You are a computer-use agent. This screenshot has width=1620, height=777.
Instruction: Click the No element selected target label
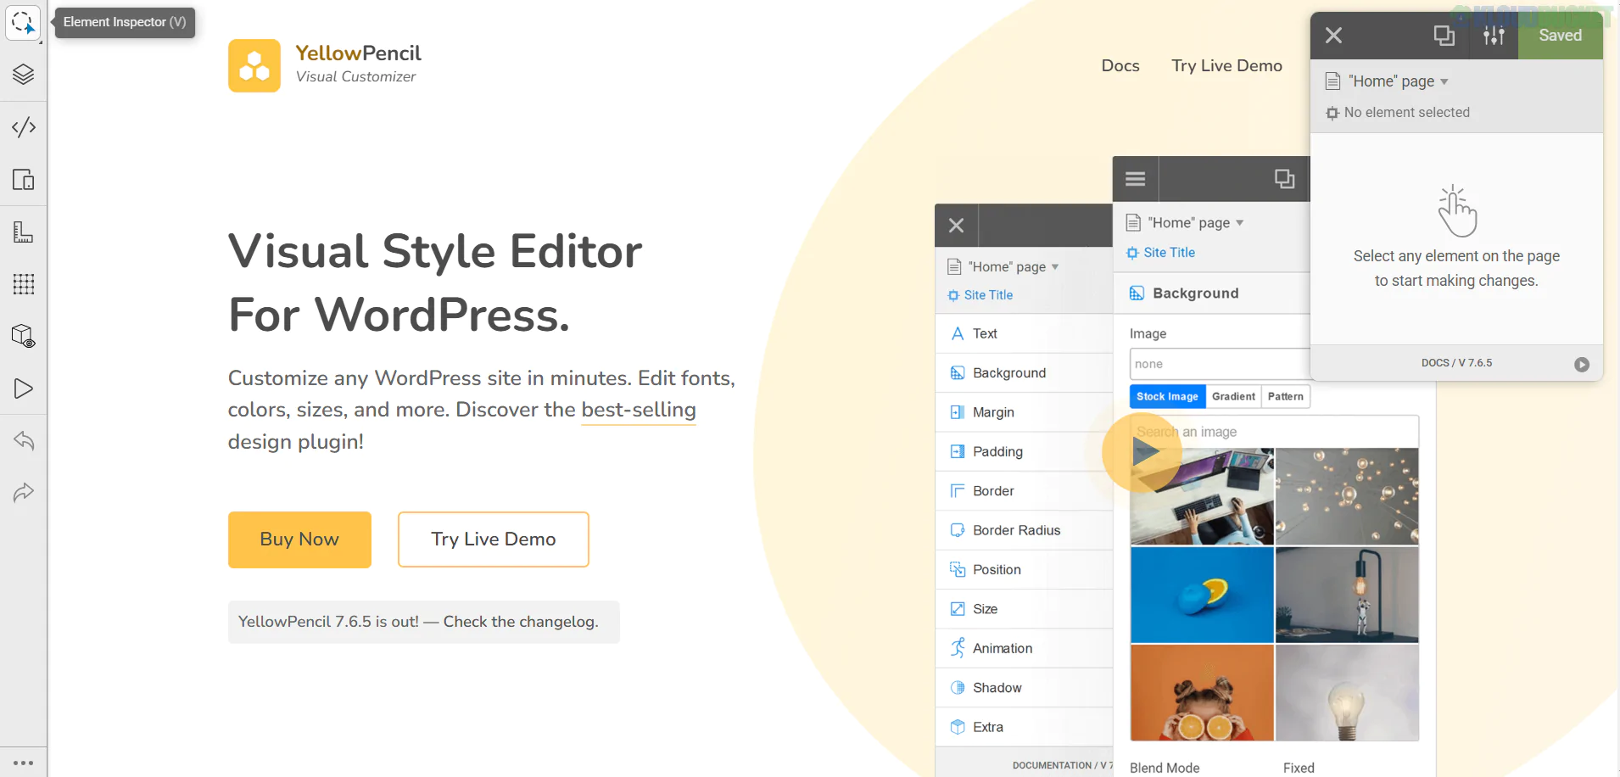[x=1398, y=113]
